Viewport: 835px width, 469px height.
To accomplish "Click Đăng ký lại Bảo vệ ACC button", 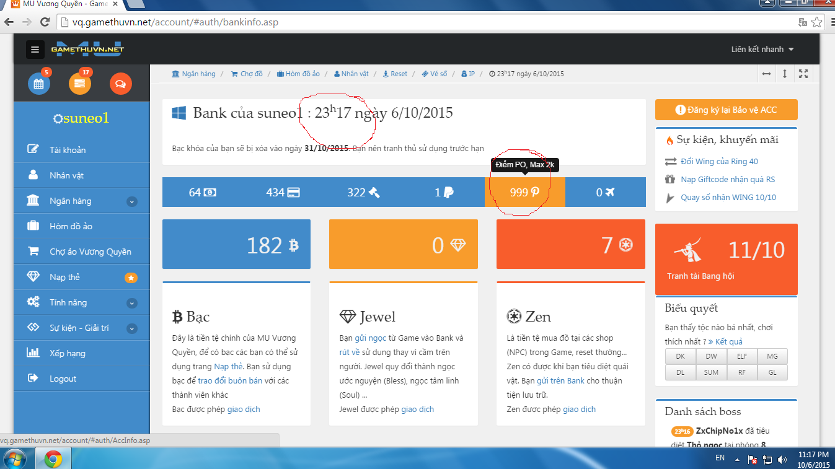I will [726, 110].
